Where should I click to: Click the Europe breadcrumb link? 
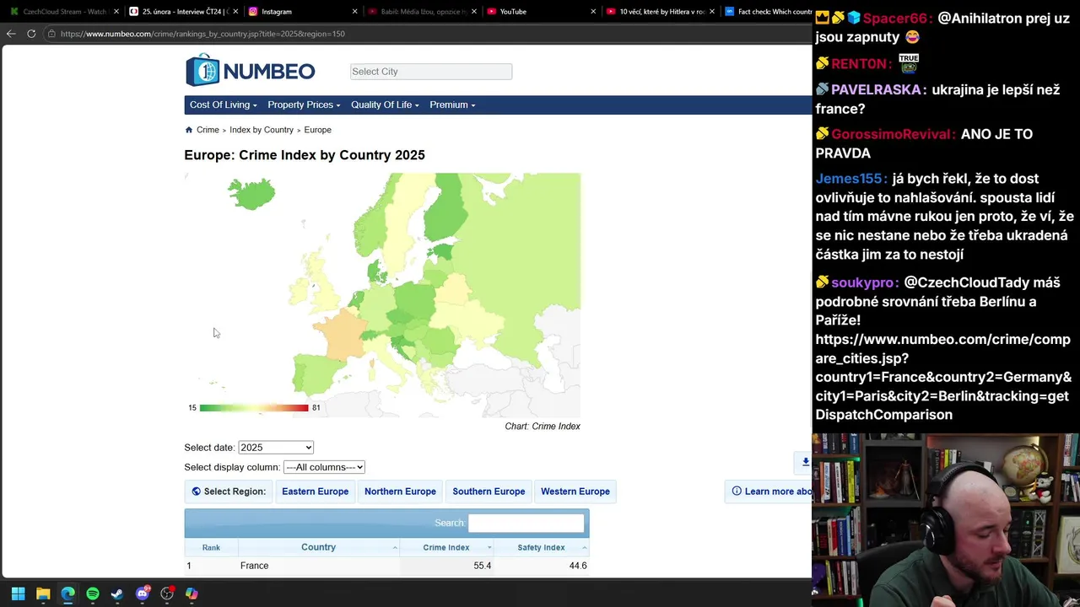tap(317, 130)
